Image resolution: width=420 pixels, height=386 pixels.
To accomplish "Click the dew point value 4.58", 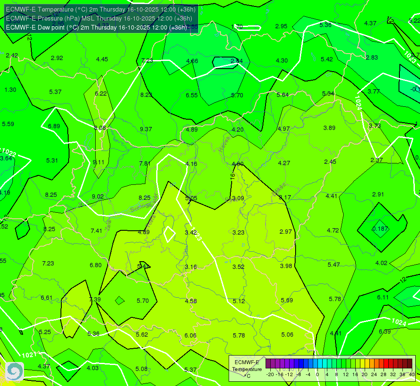I will (x=191, y=301).
